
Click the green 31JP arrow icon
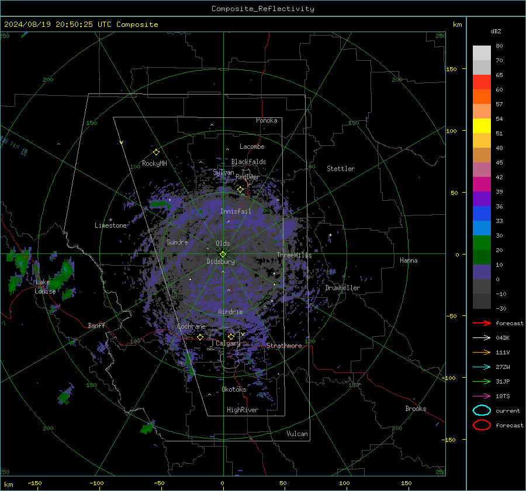pos(482,381)
